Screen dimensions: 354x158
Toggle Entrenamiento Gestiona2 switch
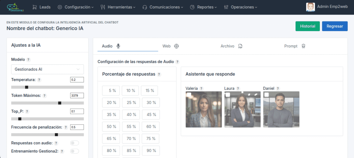coord(74,151)
